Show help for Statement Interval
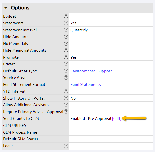 [x=66, y=30]
